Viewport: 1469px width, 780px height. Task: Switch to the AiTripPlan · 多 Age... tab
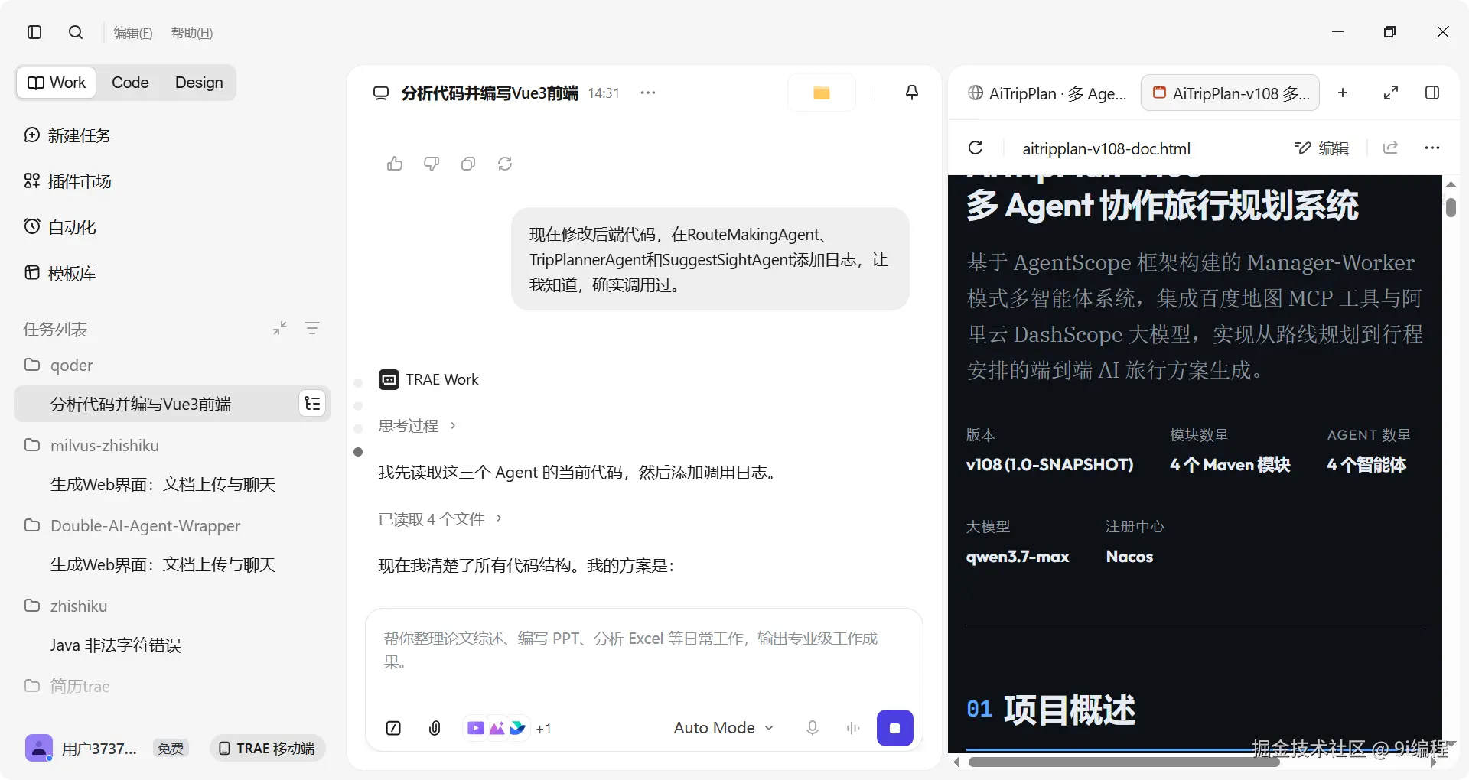pos(1047,93)
